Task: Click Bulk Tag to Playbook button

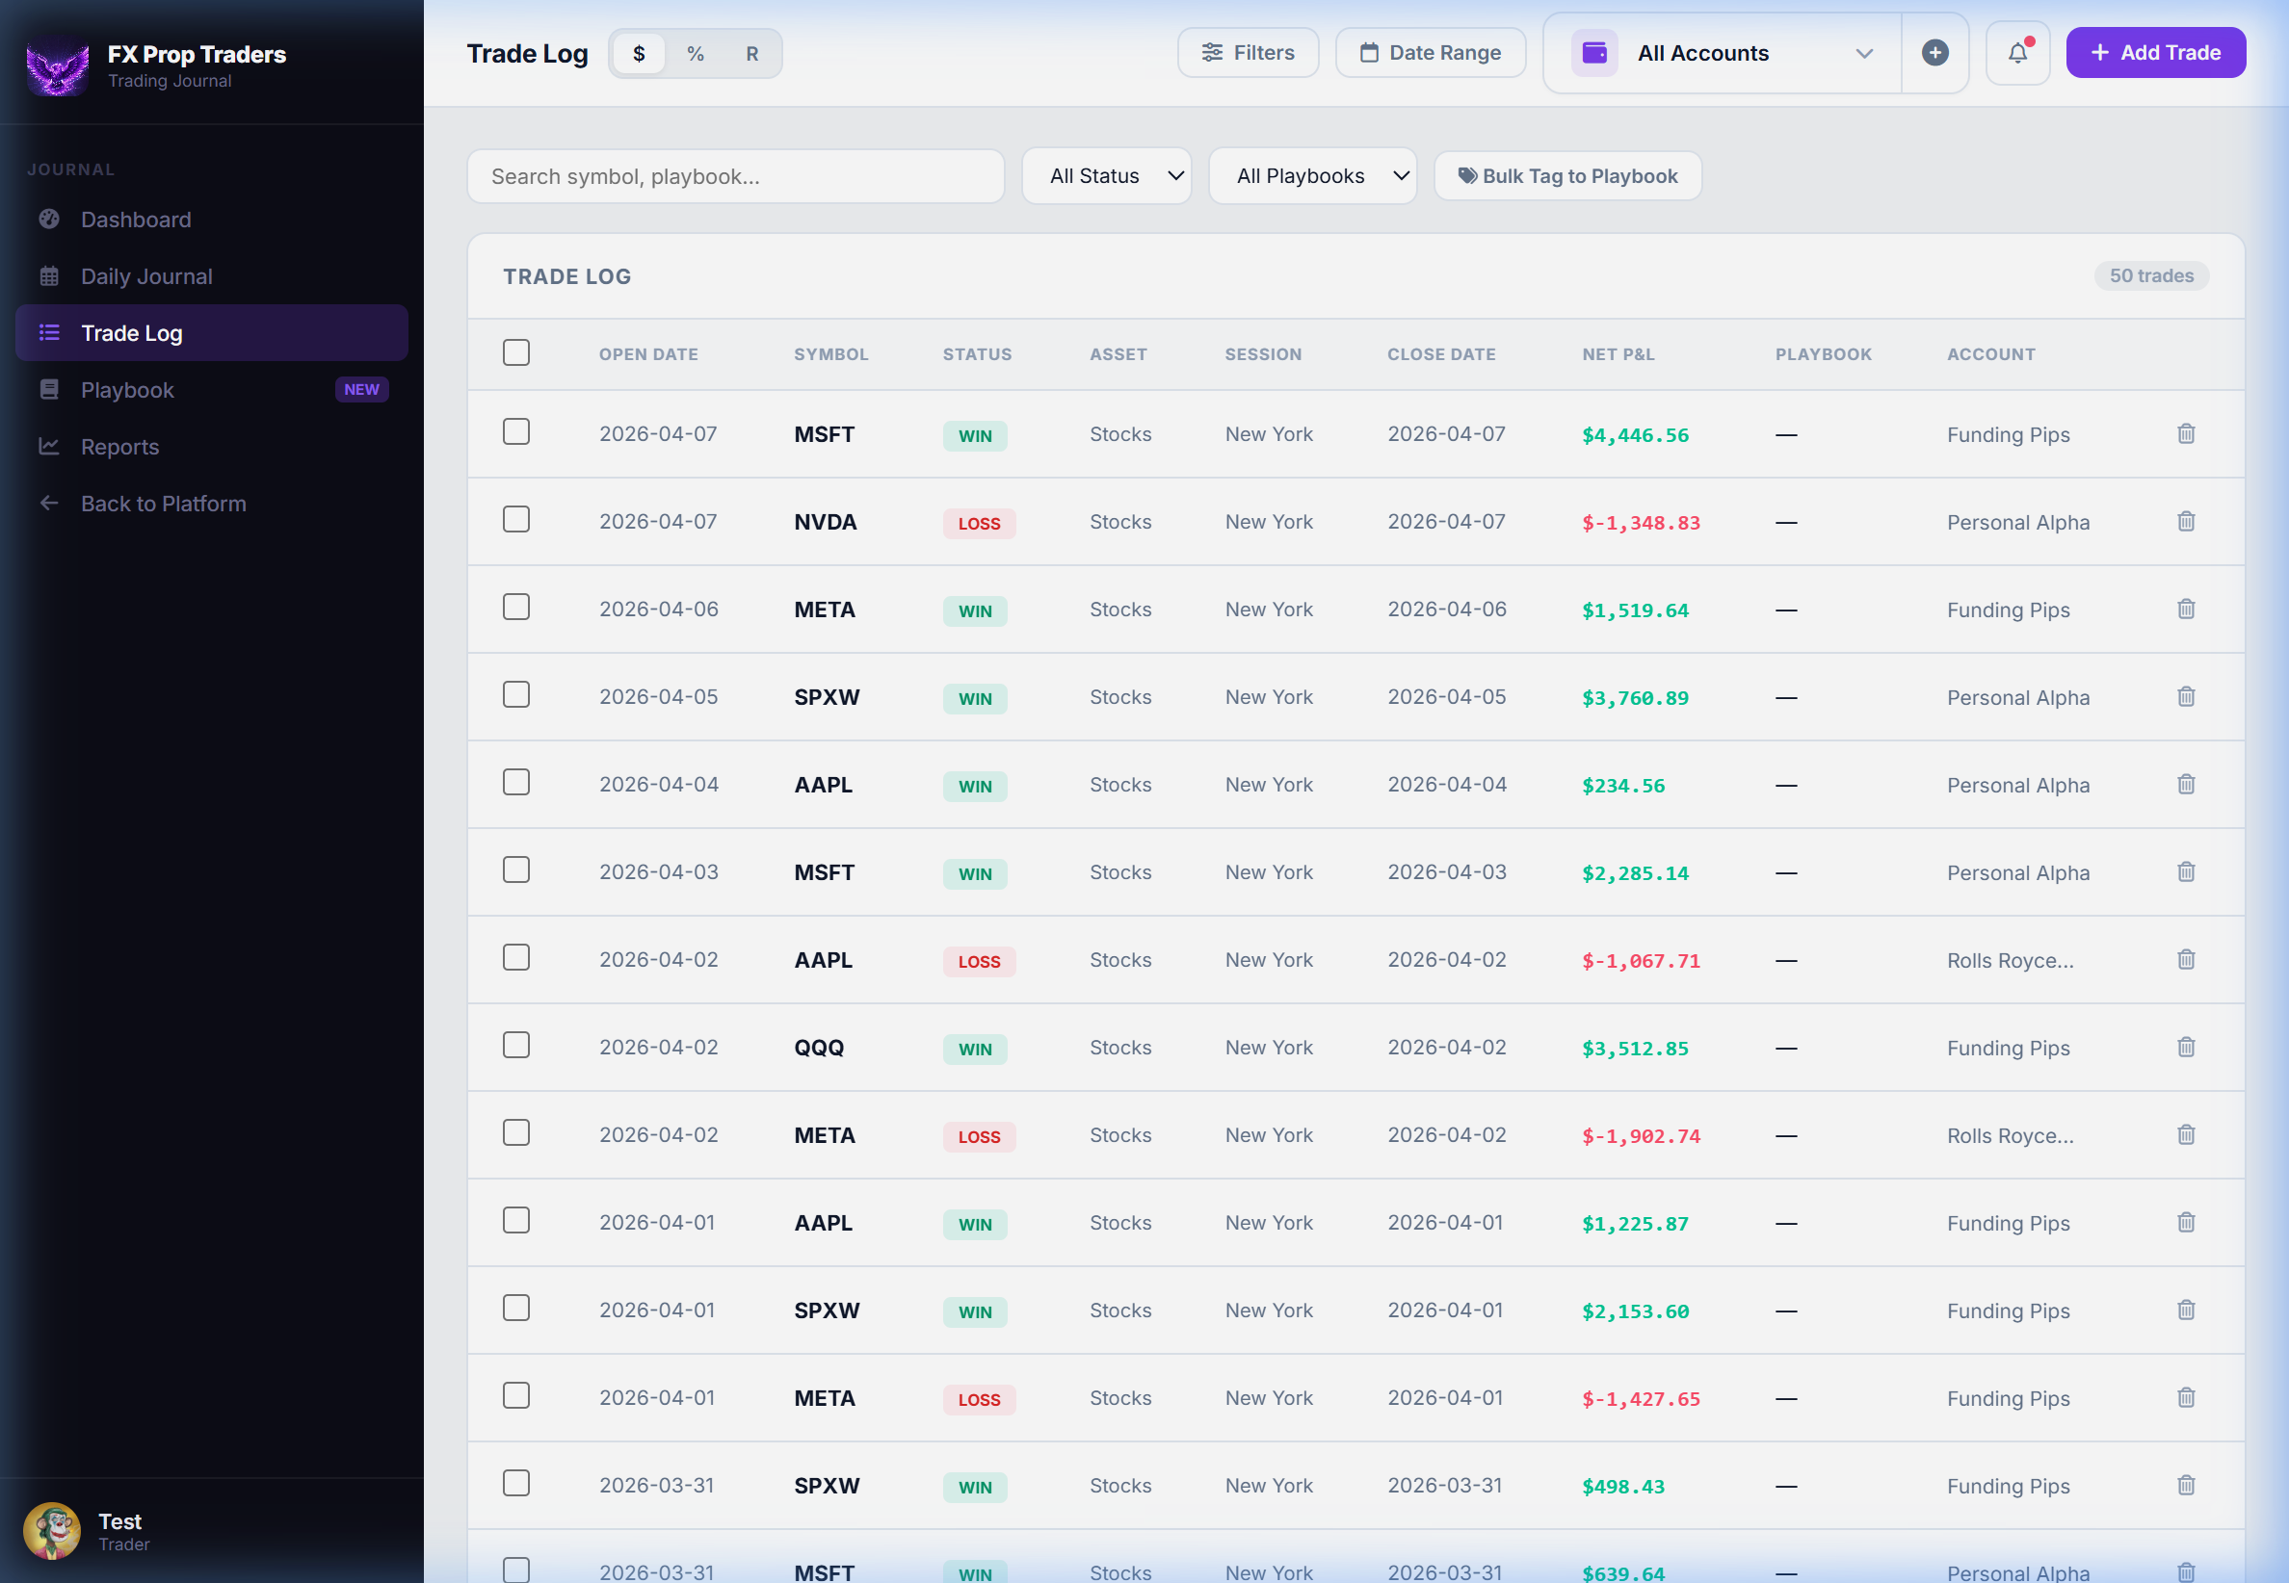Action: [x=1566, y=175]
